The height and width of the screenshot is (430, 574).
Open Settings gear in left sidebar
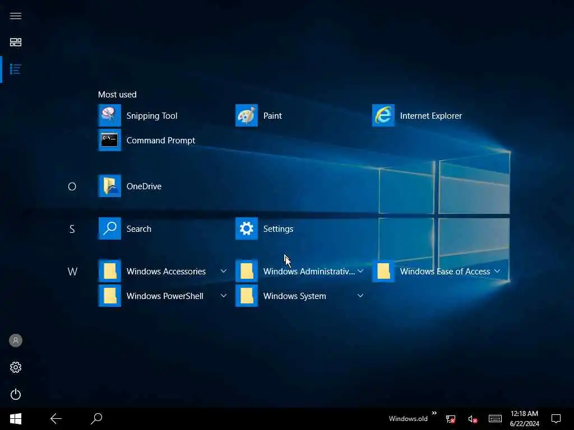(x=15, y=367)
